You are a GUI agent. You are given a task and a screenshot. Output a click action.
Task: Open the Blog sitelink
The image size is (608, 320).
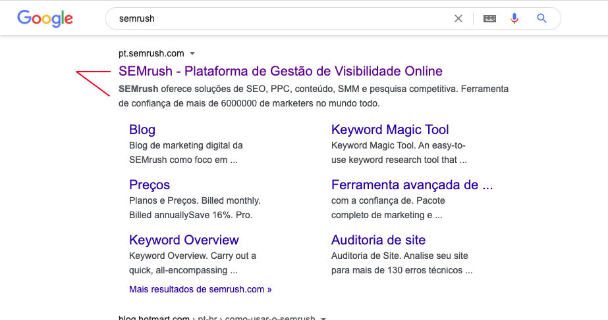coord(142,129)
